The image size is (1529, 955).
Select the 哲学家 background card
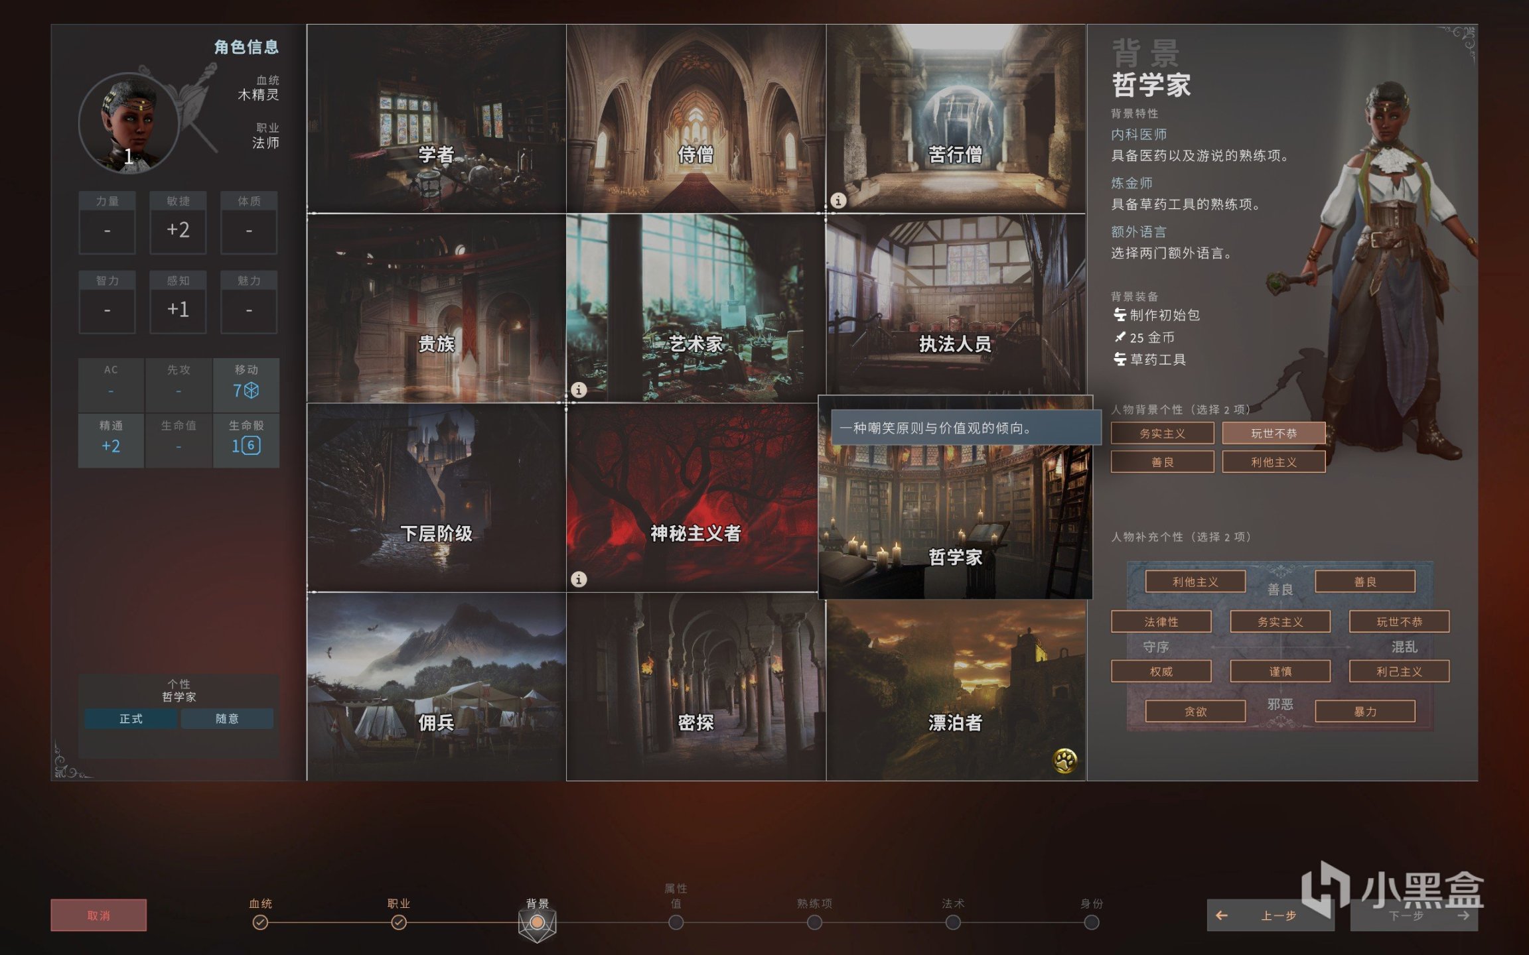(956, 497)
